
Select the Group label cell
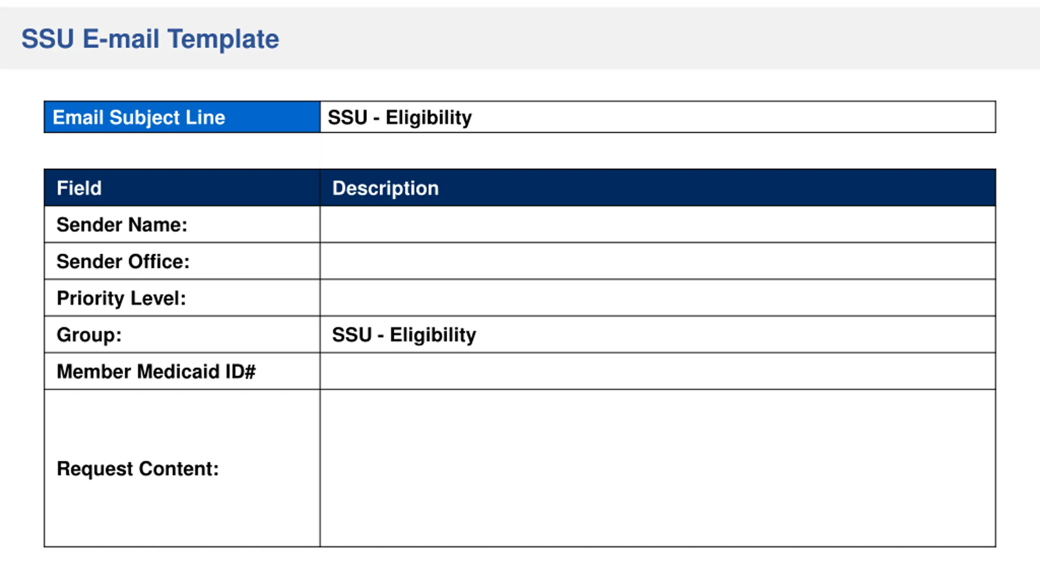(x=182, y=334)
